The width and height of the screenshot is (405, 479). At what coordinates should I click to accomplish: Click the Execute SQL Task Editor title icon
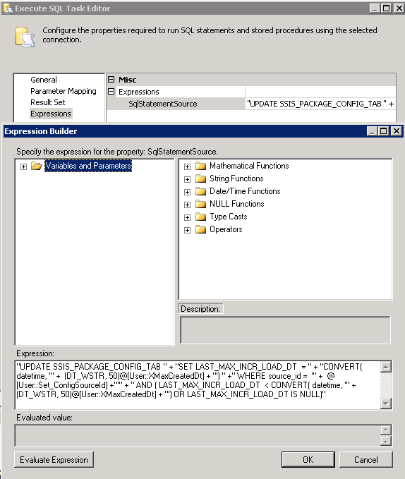click(x=8, y=8)
